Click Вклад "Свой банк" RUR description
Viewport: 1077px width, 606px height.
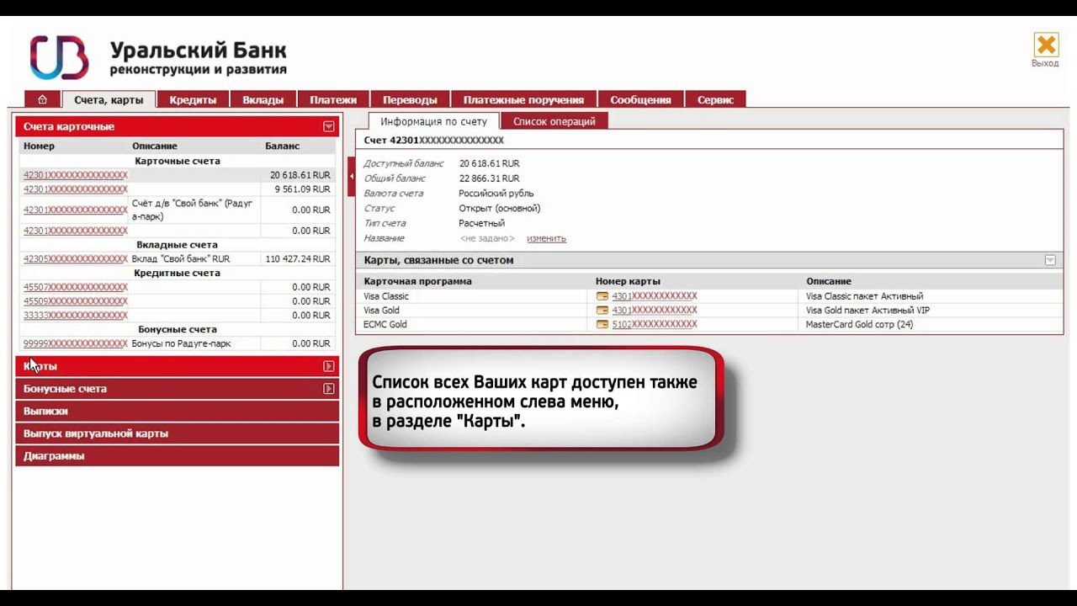[x=181, y=259]
